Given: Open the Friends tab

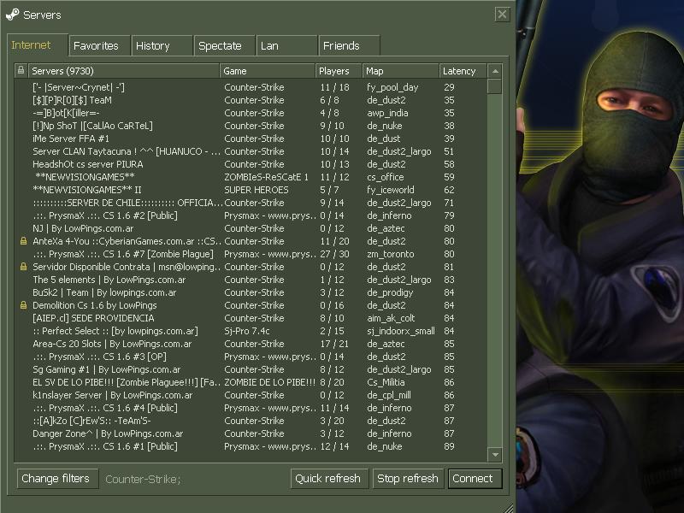Looking at the screenshot, I should click(x=349, y=46).
